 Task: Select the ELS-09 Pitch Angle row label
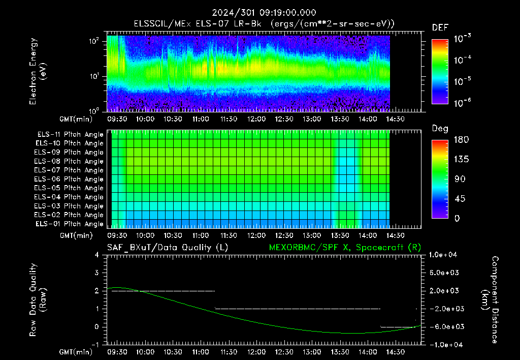69,153
